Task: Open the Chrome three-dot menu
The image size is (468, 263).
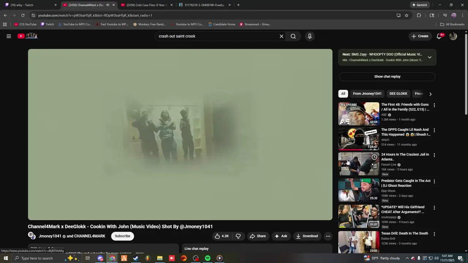Action: [x=463, y=15]
